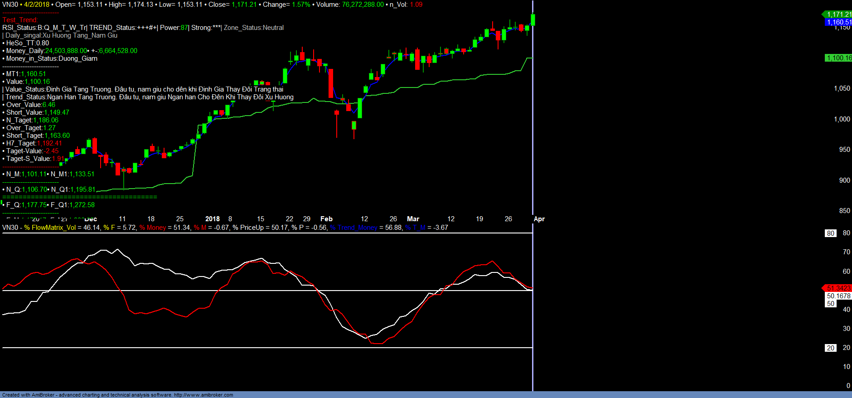852x398 pixels.
Task: Click the blue 1,160.51 price tag
Action: (838, 22)
